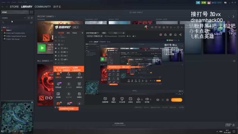Click ADD SHELF in Steam library

136,12
